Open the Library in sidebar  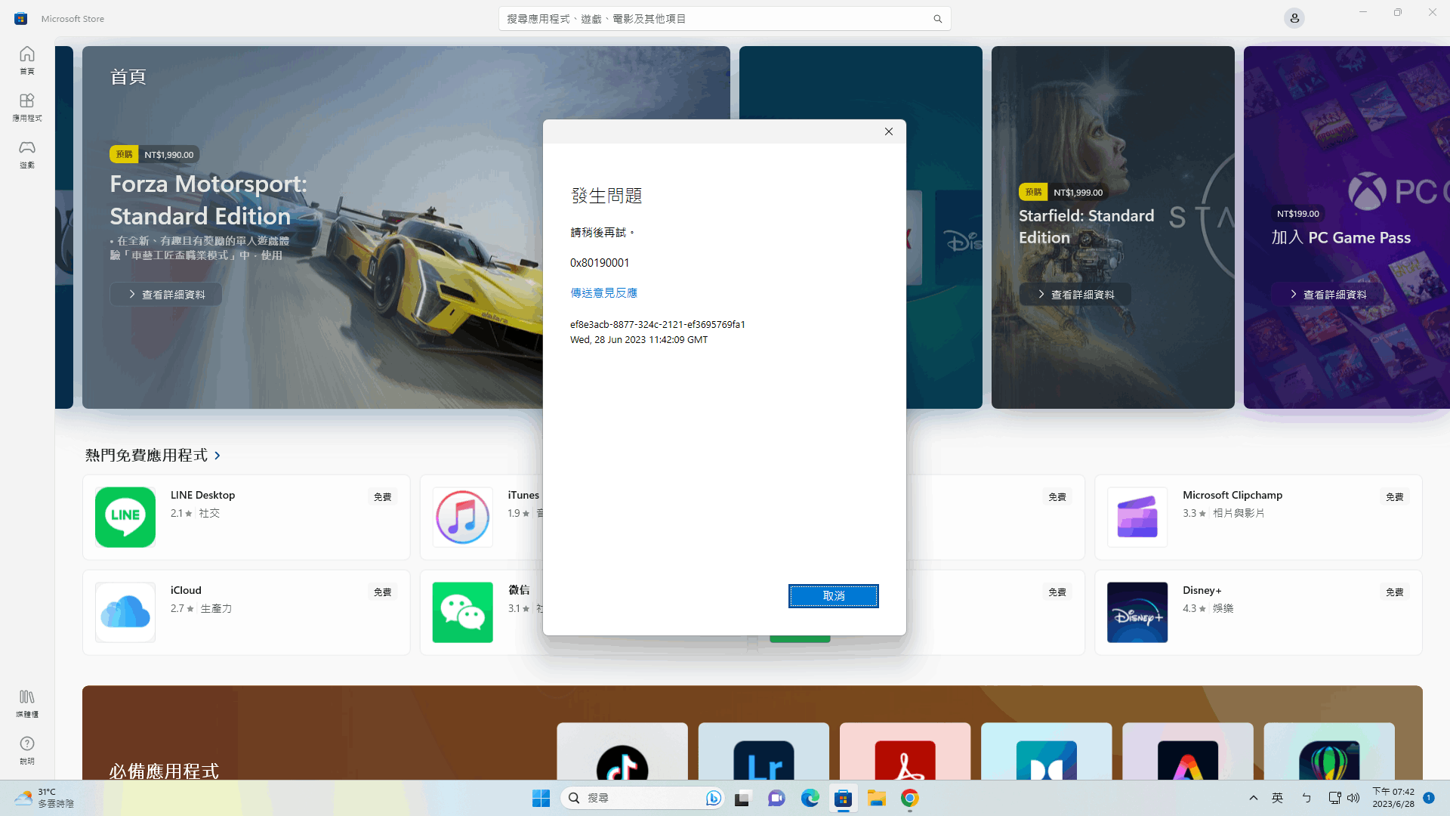27,703
